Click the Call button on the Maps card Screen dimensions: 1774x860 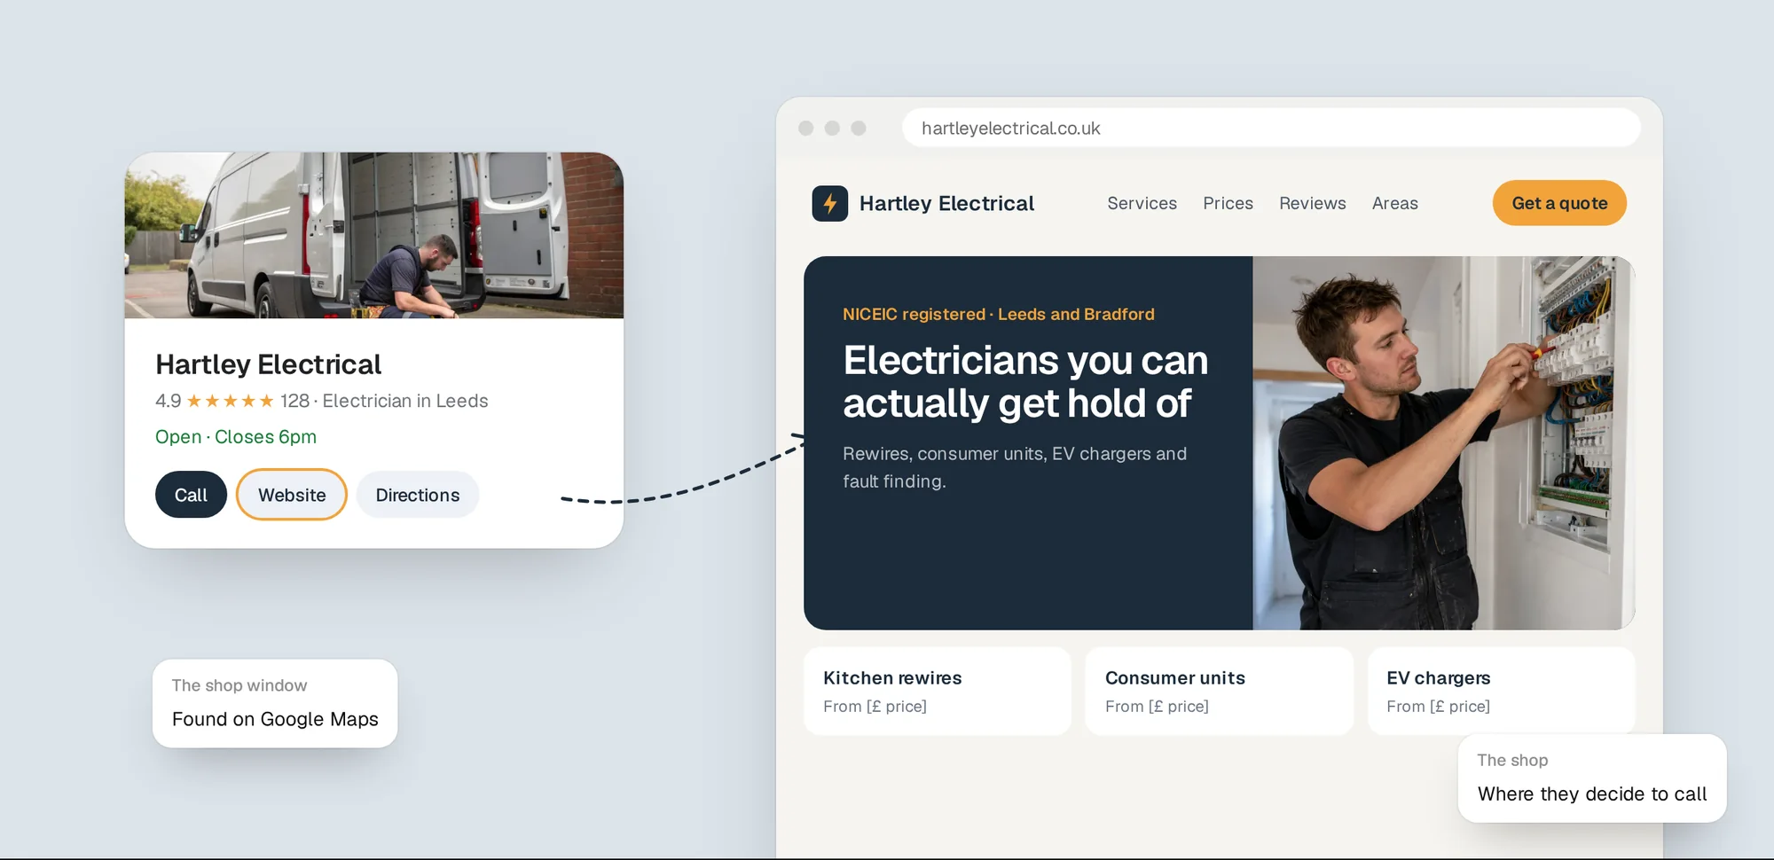(191, 495)
